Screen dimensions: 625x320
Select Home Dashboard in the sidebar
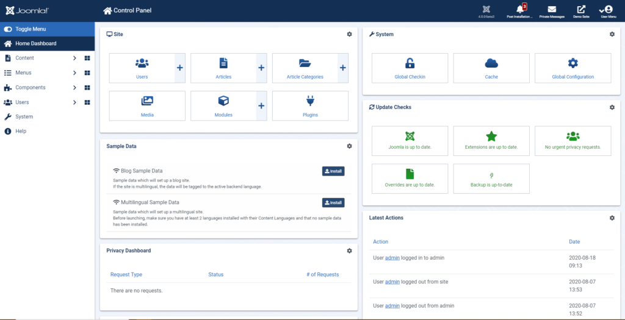[35, 44]
